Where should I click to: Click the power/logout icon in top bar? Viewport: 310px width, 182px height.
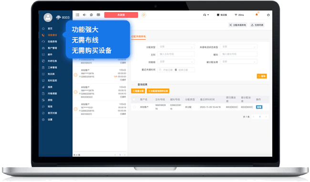[x=268, y=15]
